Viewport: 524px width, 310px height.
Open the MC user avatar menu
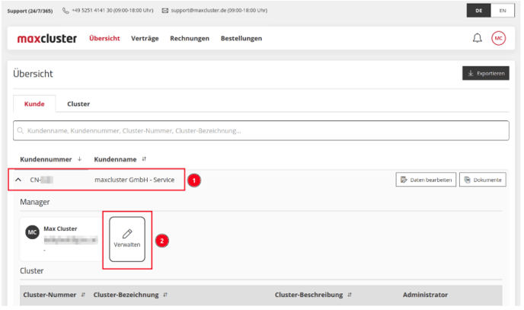498,38
